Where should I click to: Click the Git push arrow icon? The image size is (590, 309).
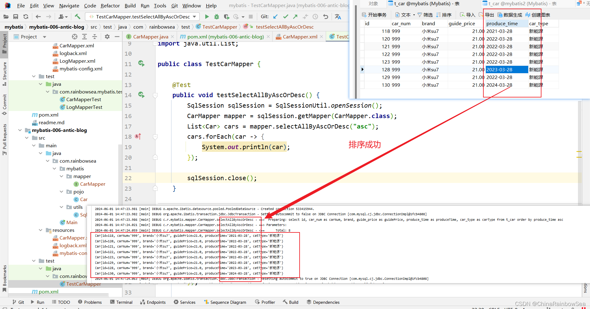(x=295, y=17)
